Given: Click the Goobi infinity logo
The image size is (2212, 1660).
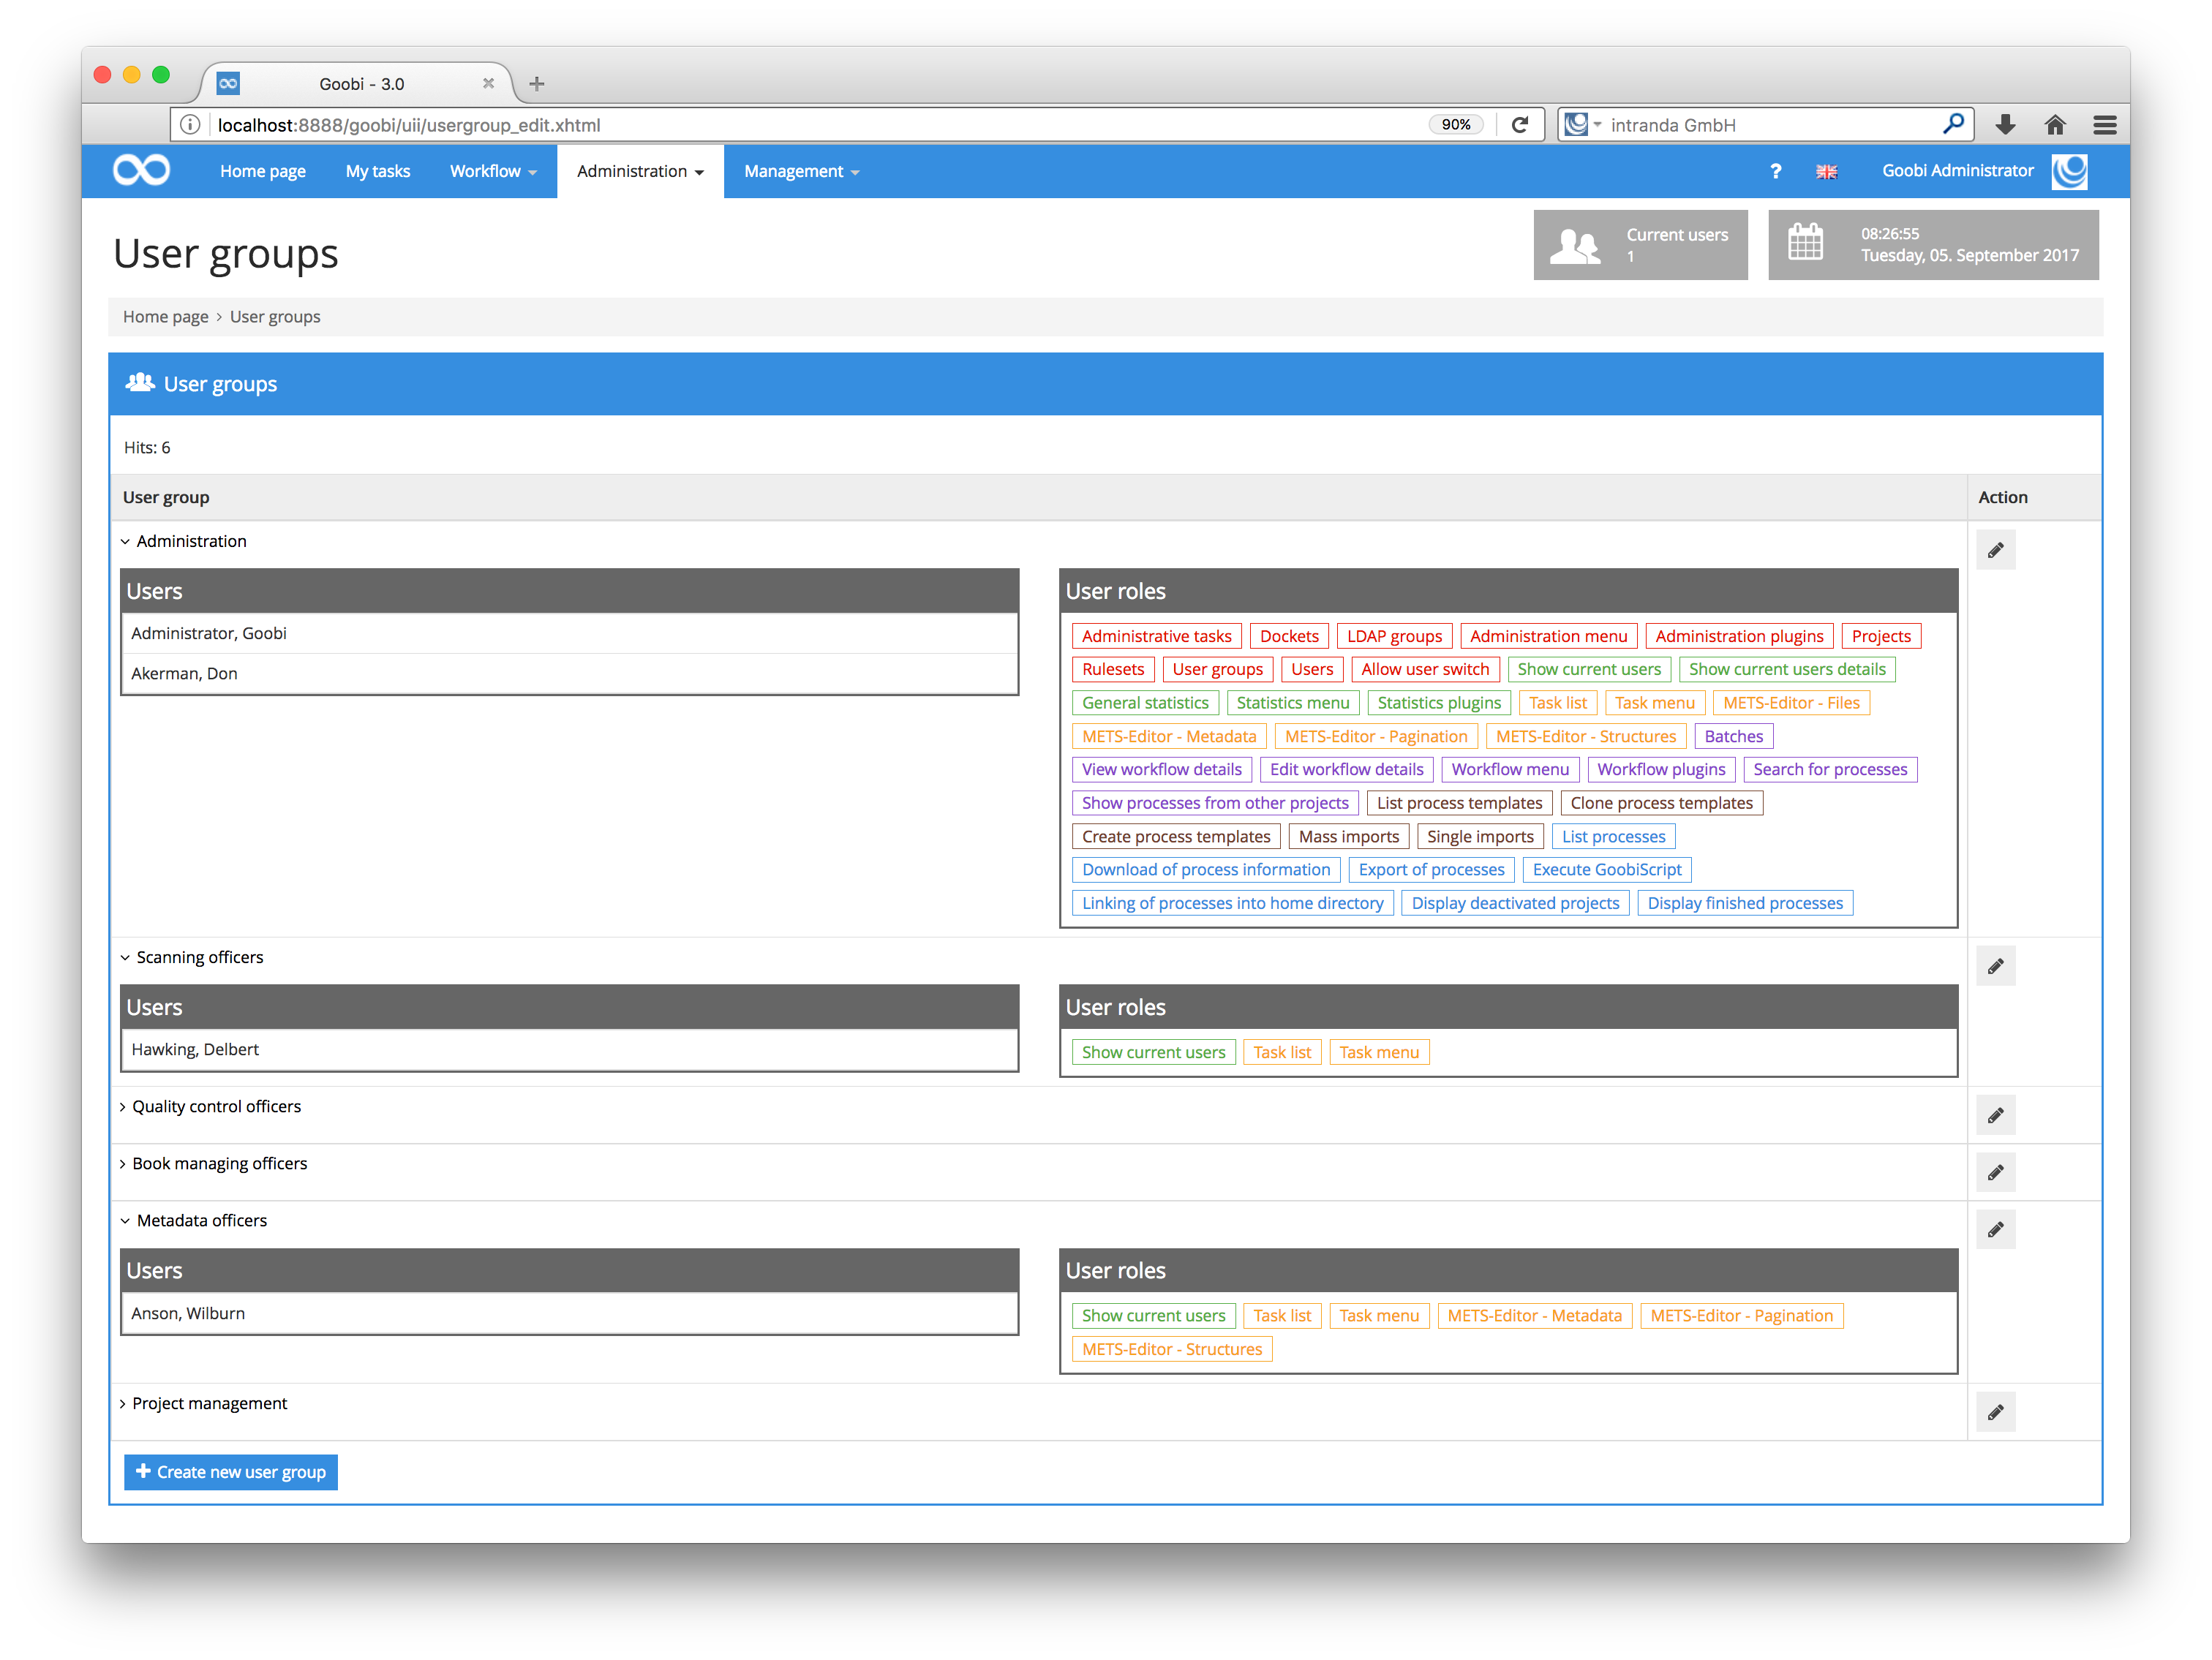Looking at the screenshot, I should pos(141,170).
